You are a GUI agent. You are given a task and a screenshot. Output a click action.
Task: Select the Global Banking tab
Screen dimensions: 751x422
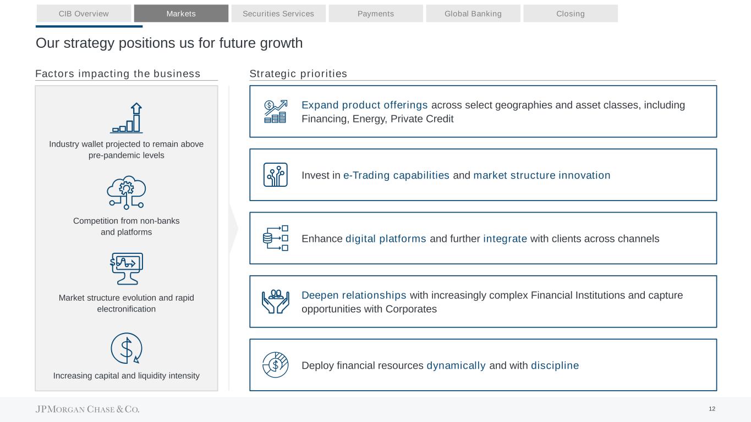[473, 14]
